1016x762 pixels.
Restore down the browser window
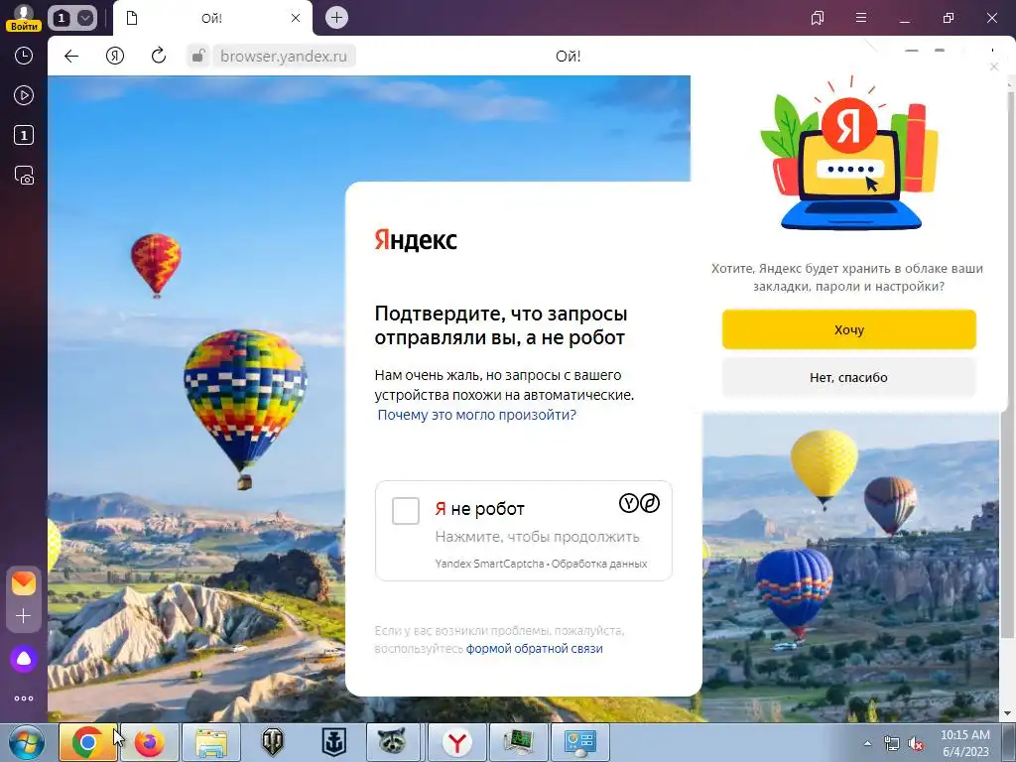click(x=949, y=18)
